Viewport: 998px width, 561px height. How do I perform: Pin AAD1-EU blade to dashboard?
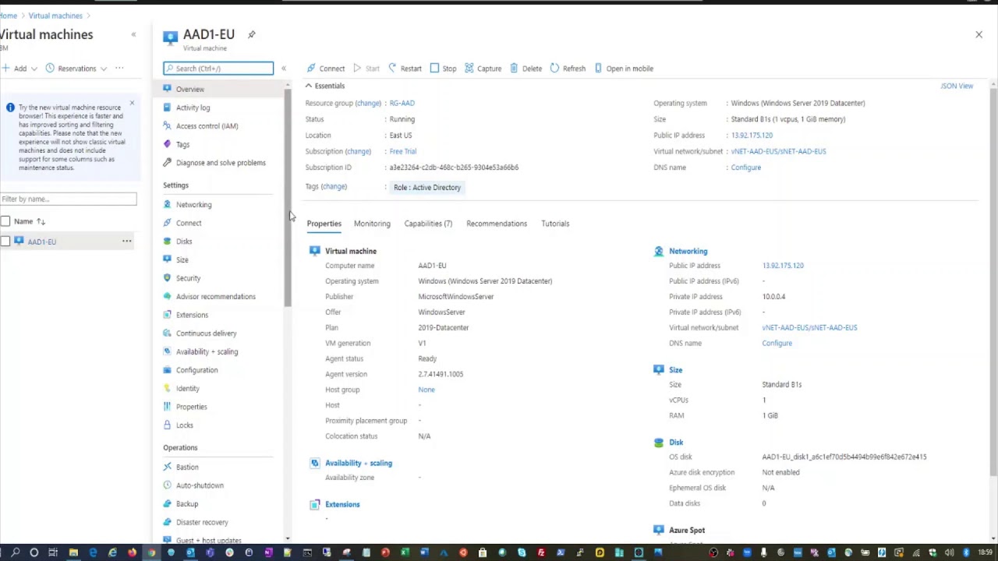[x=251, y=34]
